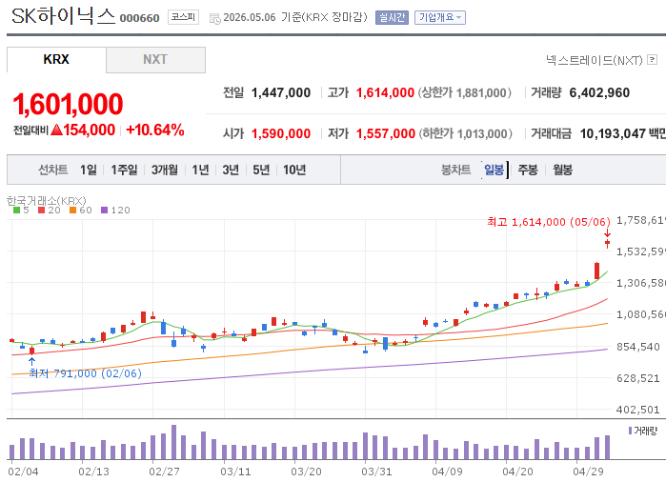Click the 거래대금 value 10,193,047
This screenshot has height=482, width=666.
point(613,133)
